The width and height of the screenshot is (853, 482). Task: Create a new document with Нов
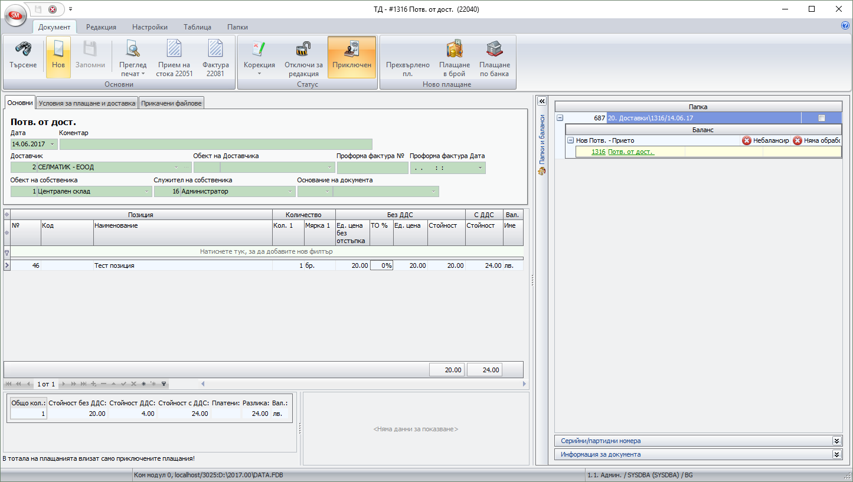58,57
